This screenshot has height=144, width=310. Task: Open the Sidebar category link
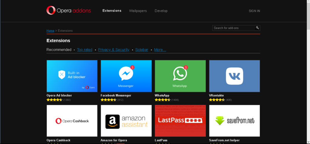[142, 50]
